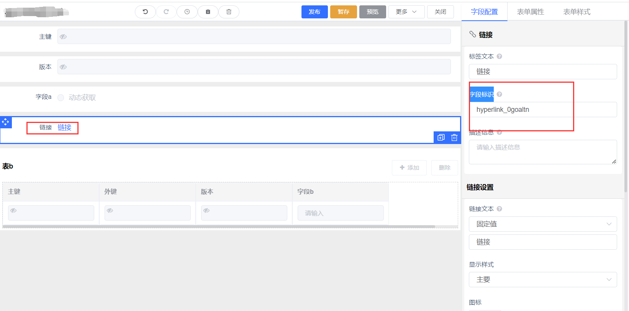Screen dimensions: 629x311
Task: Switch to the 表单属性 tab
Action: pyautogui.click(x=530, y=12)
